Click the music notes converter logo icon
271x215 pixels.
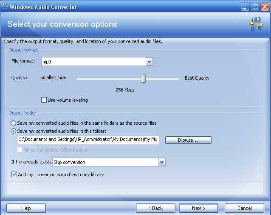[255, 24]
